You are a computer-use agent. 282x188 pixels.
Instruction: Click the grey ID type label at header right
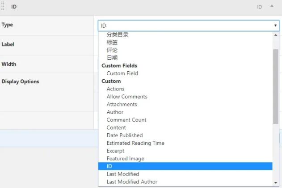click(259, 7)
